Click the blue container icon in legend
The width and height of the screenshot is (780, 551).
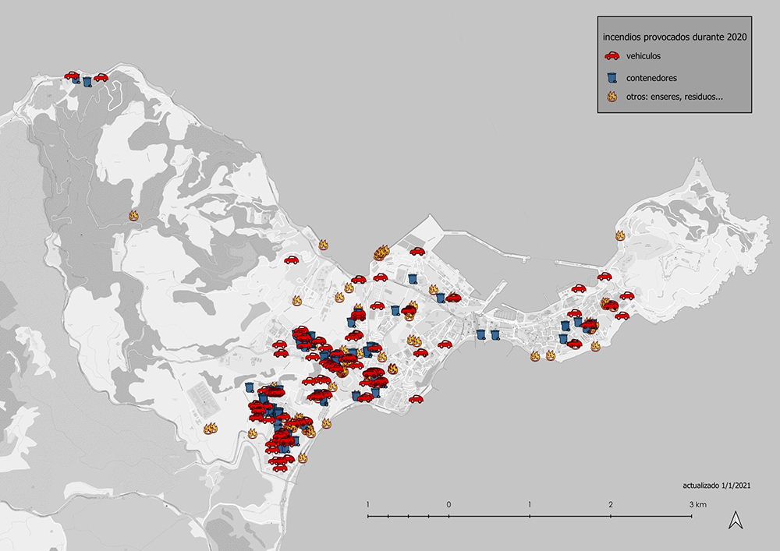click(x=612, y=77)
